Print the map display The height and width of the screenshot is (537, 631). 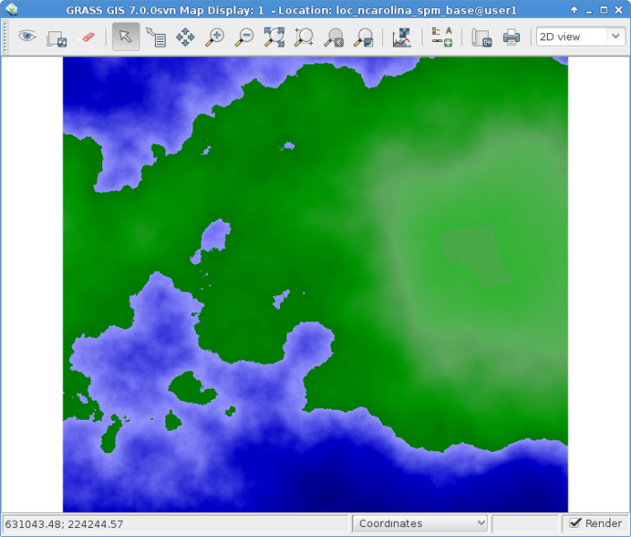[511, 37]
